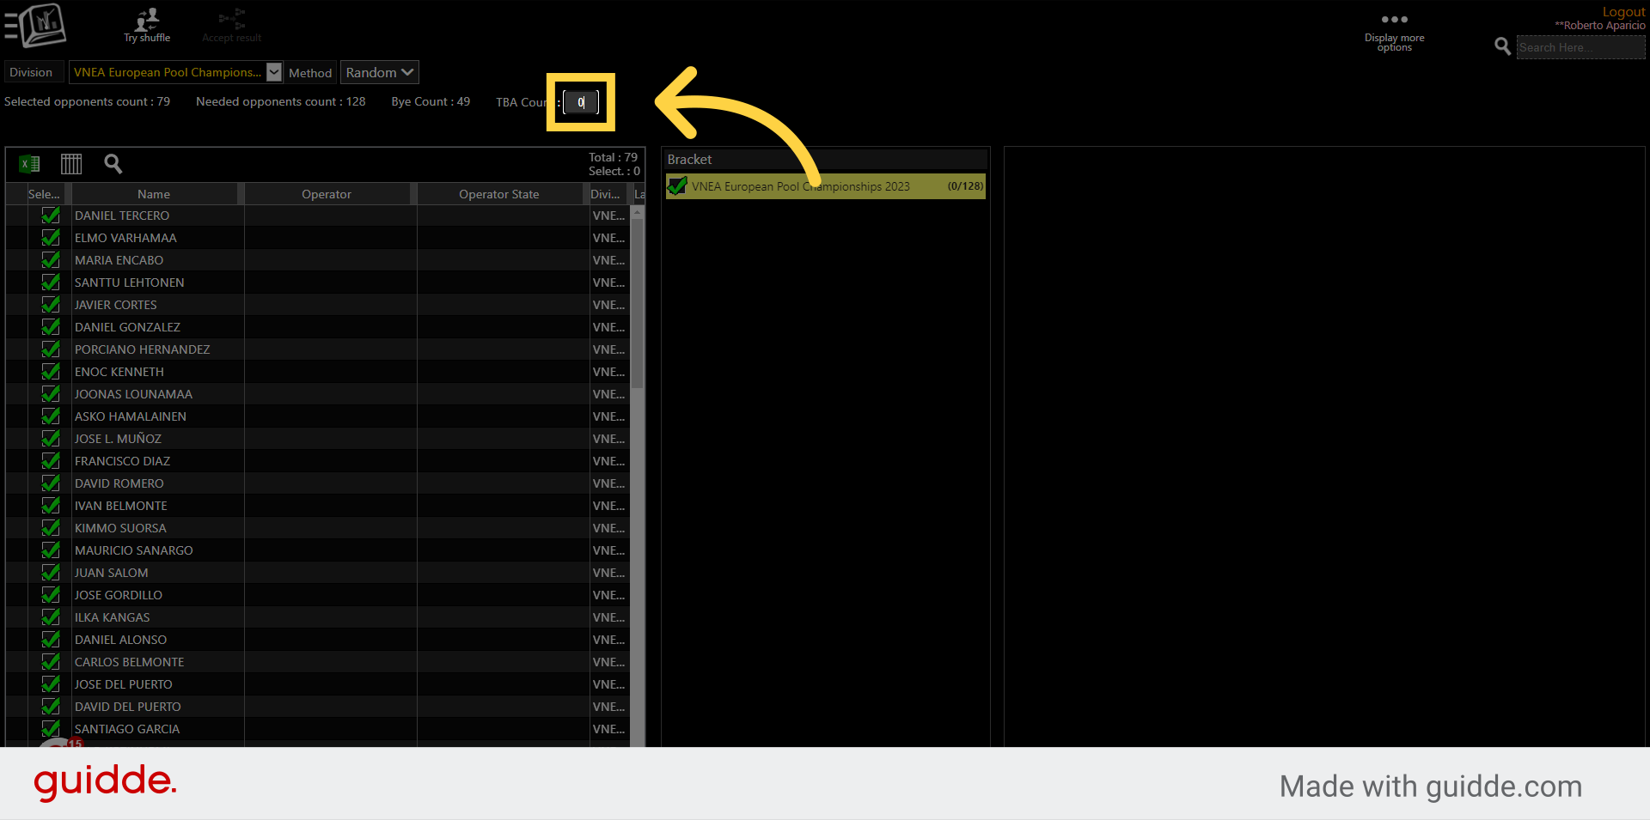Click the TBA Count input field
Image resolution: width=1650 pixels, height=820 pixels.
pos(581,102)
